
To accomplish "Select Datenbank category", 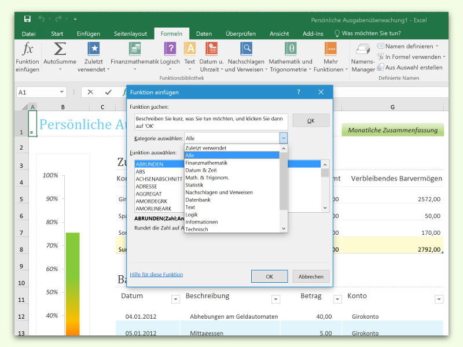I will (x=232, y=200).
